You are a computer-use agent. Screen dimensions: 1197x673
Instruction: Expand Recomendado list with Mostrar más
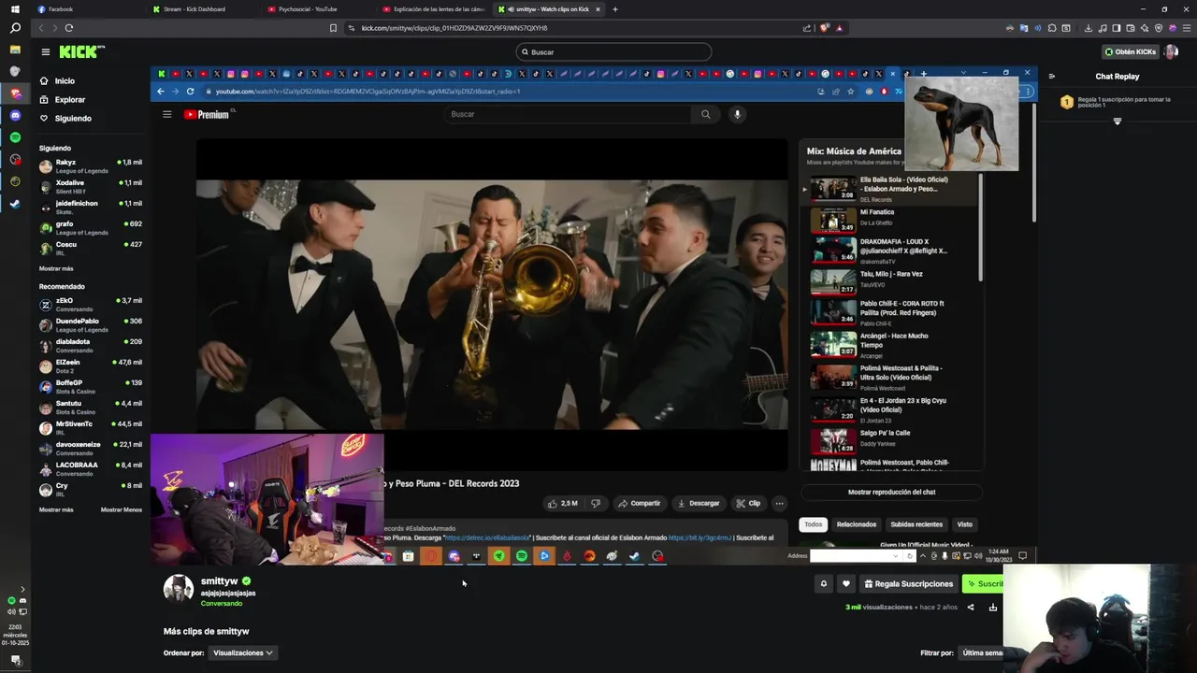click(x=56, y=509)
